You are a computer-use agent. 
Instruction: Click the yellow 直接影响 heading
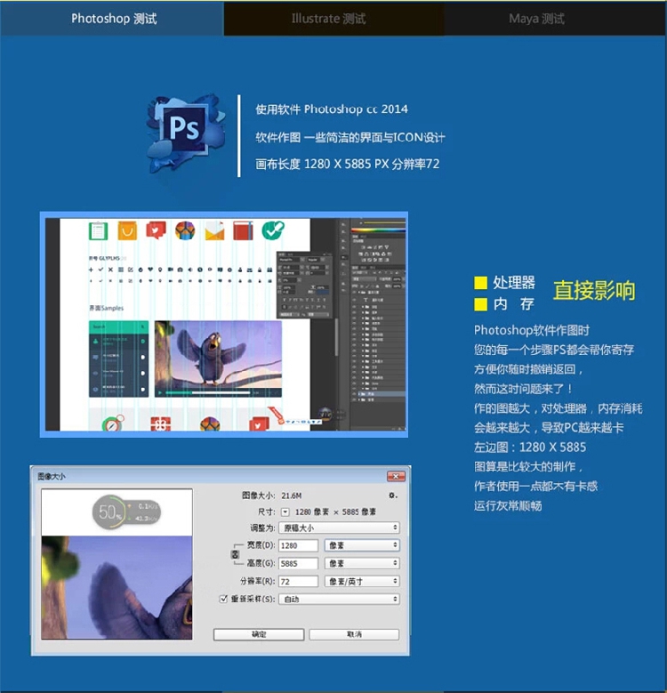pos(594,291)
